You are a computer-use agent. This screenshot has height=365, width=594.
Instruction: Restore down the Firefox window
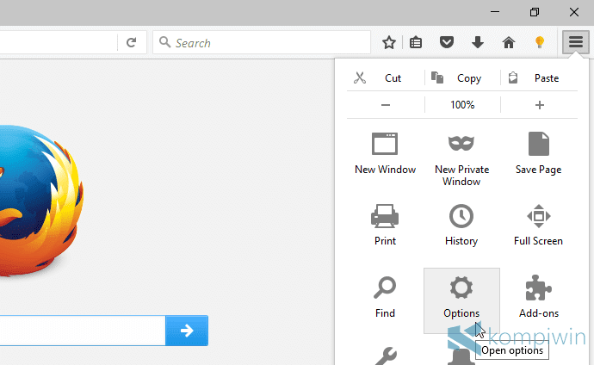[534, 12]
